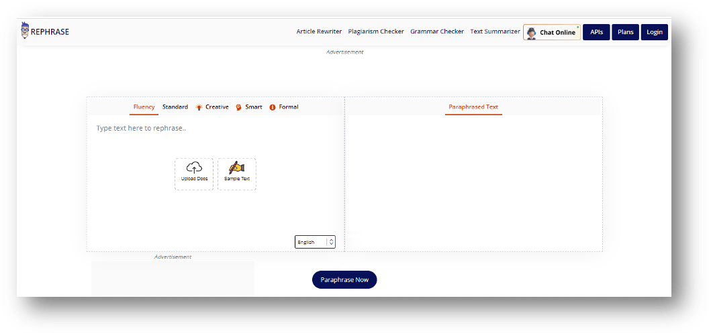This screenshot has height=333, width=709.
Task: Open the Grammar Checker link
Action: click(x=437, y=31)
